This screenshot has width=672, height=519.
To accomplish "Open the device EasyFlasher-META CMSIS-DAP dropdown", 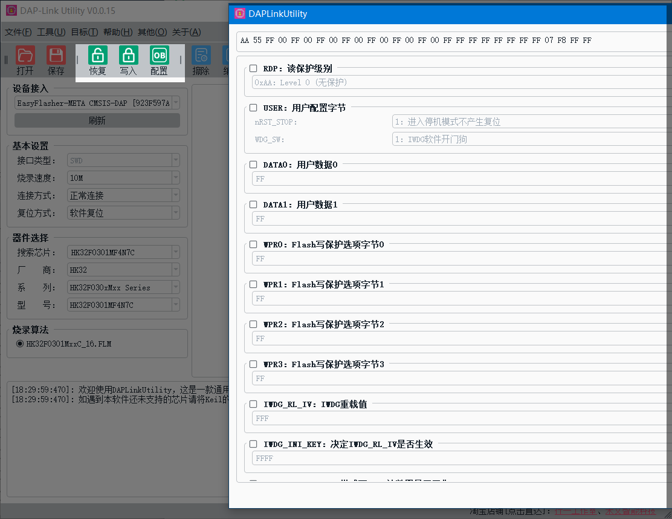I will pos(97,103).
